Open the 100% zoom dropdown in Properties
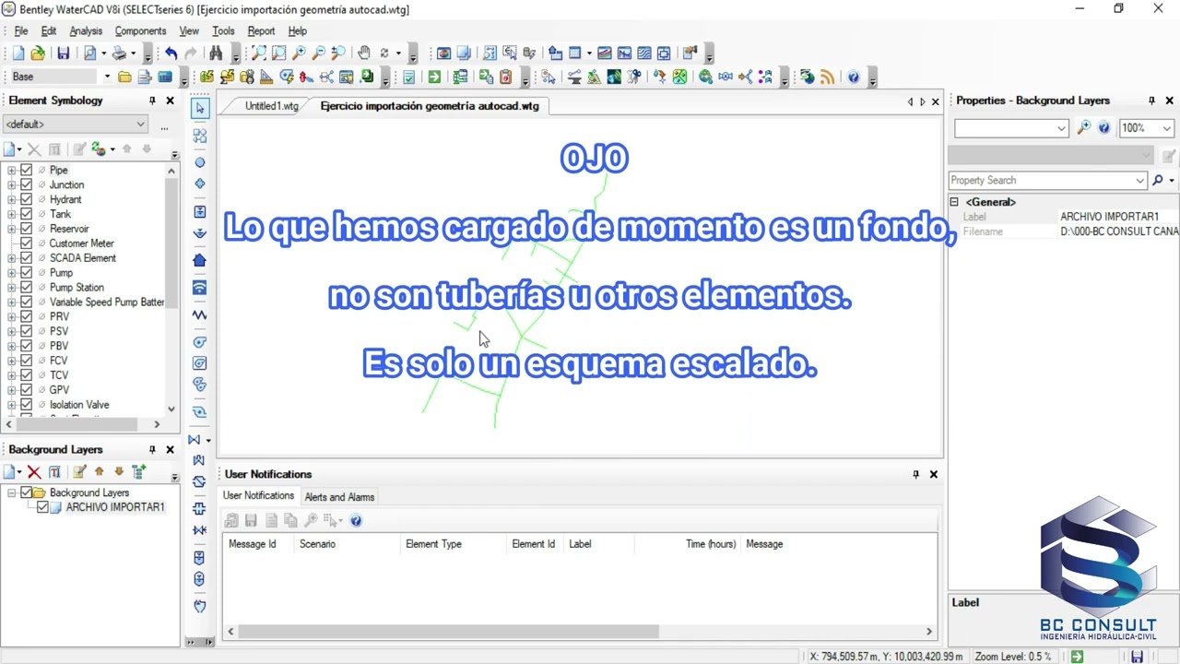This screenshot has height=664, width=1180. tap(1166, 128)
